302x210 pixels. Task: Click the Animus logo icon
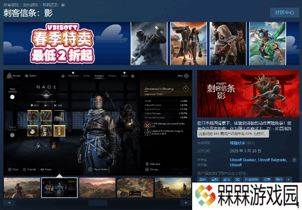point(9,76)
